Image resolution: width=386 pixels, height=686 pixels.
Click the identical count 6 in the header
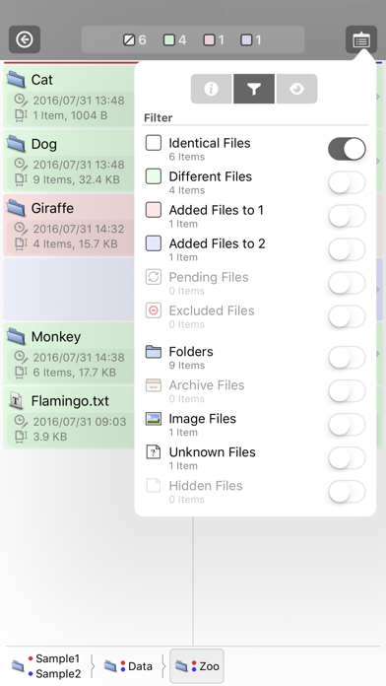[134, 39]
